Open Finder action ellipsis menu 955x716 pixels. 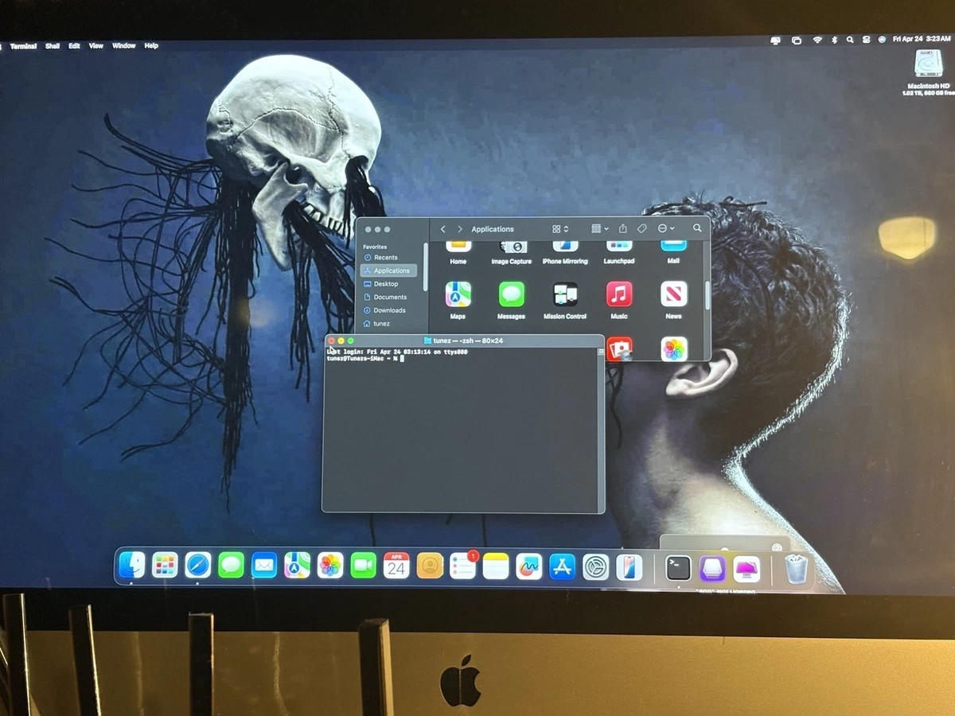coord(666,228)
